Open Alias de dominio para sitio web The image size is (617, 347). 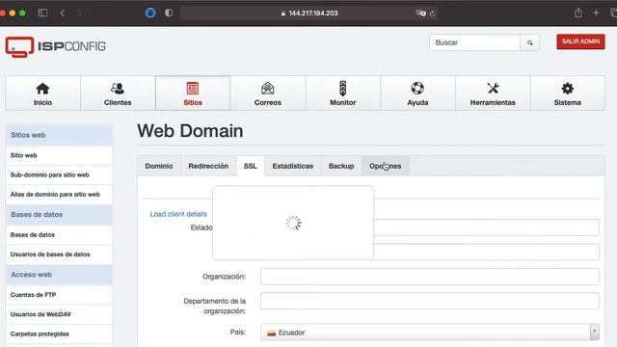59,195
